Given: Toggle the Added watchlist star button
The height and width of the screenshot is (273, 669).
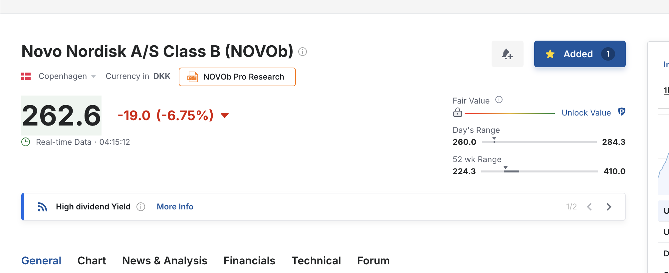Looking at the screenshot, I should 580,54.
